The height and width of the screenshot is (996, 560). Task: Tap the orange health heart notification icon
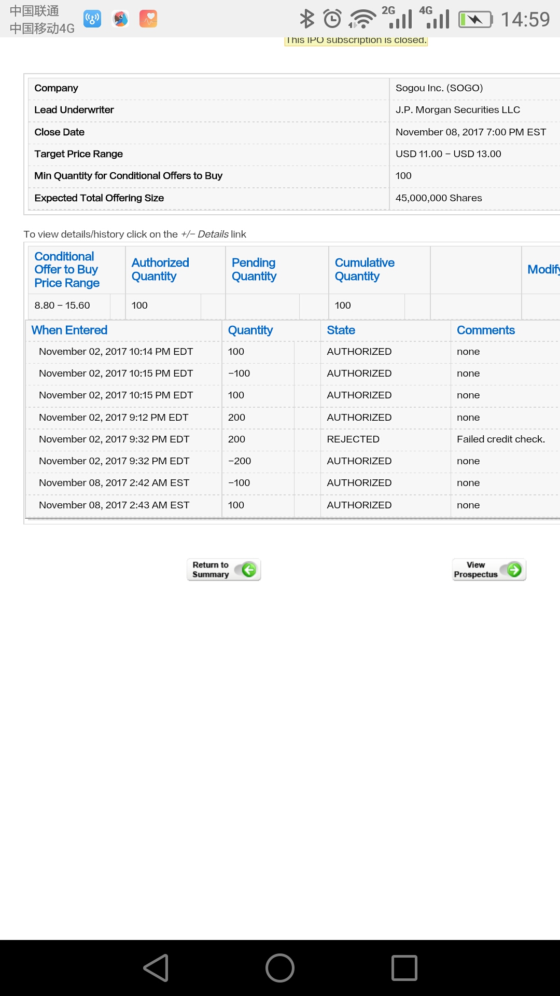pos(148,19)
